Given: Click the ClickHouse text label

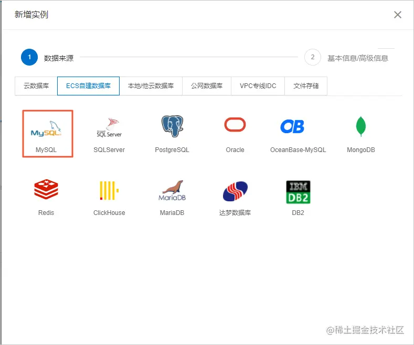Looking at the screenshot, I should pyautogui.click(x=109, y=212).
